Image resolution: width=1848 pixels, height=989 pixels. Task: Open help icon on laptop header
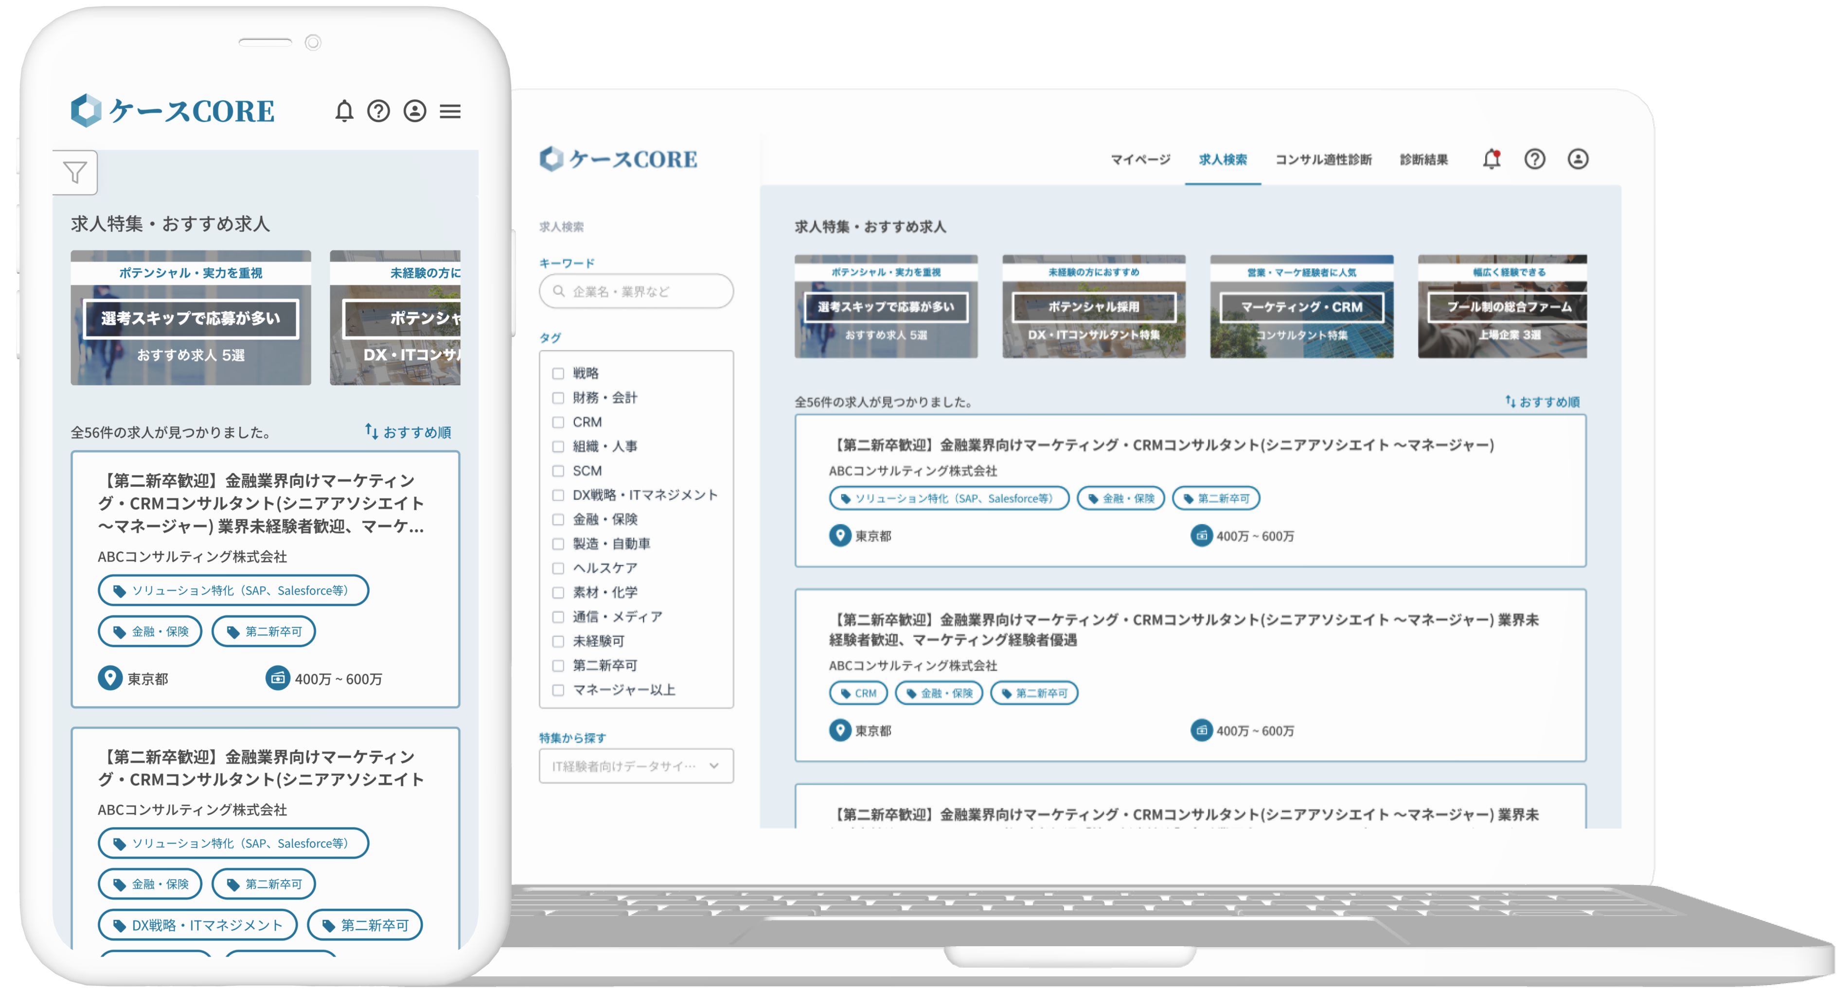coord(1534,159)
